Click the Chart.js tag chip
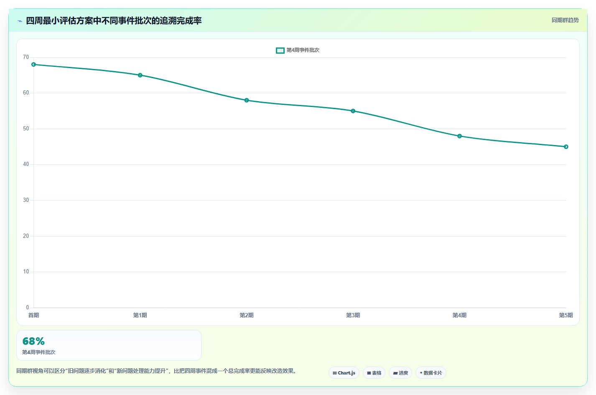 pos(344,373)
